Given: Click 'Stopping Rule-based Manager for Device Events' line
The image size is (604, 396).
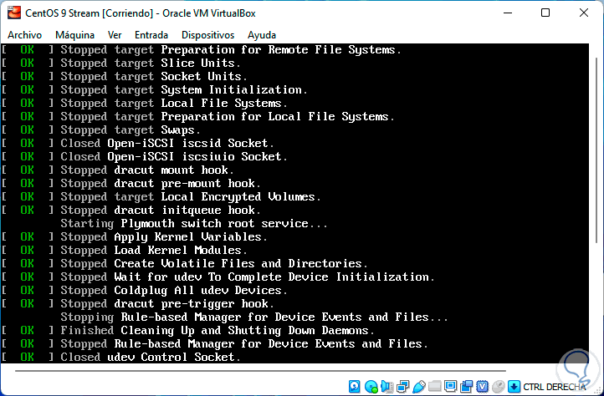Looking at the screenshot, I should (x=254, y=317).
